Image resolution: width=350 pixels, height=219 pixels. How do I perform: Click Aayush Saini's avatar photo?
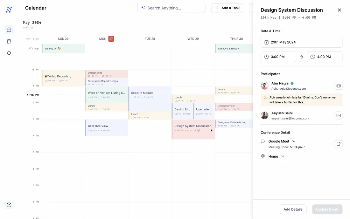[265, 116]
